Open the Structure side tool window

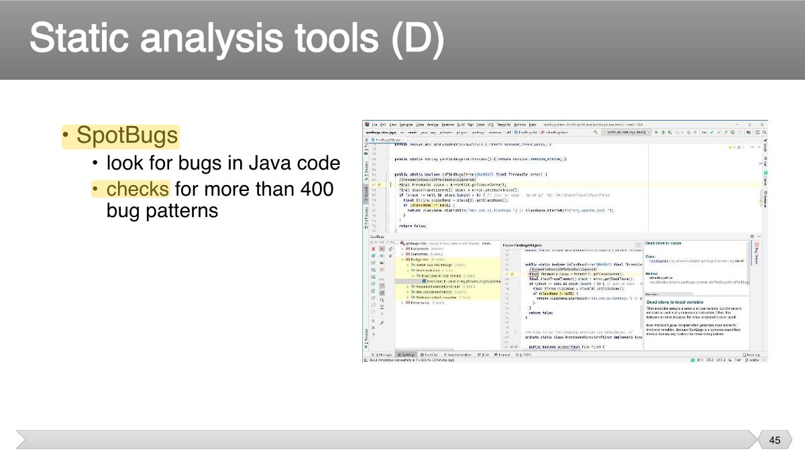click(366, 171)
